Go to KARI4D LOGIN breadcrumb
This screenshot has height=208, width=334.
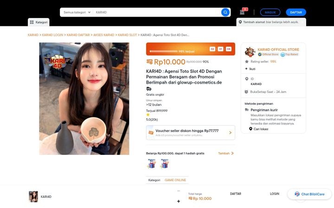pyautogui.click(x=52, y=35)
